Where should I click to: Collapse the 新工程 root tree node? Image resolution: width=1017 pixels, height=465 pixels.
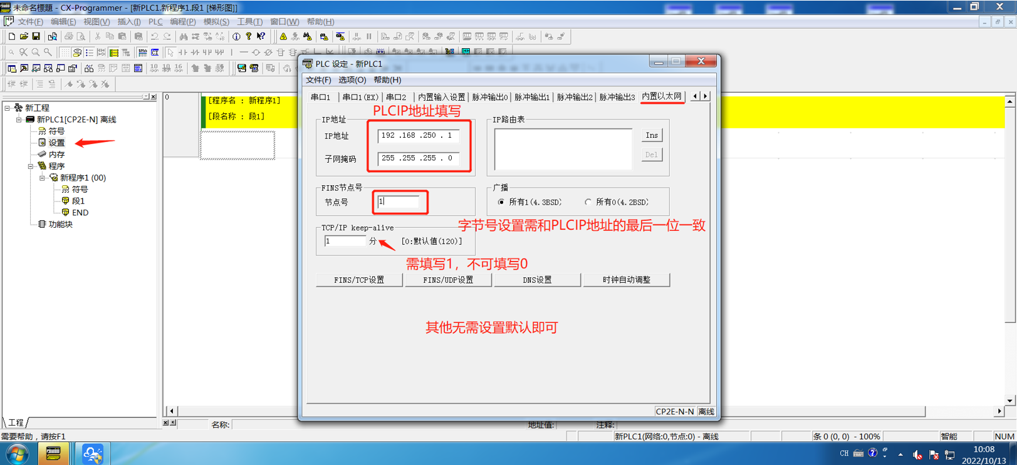tap(7, 108)
